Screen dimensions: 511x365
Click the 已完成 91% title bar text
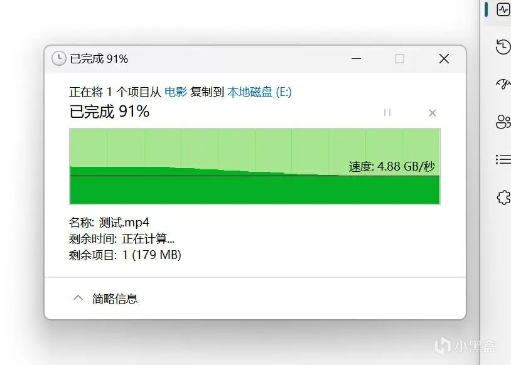click(x=99, y=59)
